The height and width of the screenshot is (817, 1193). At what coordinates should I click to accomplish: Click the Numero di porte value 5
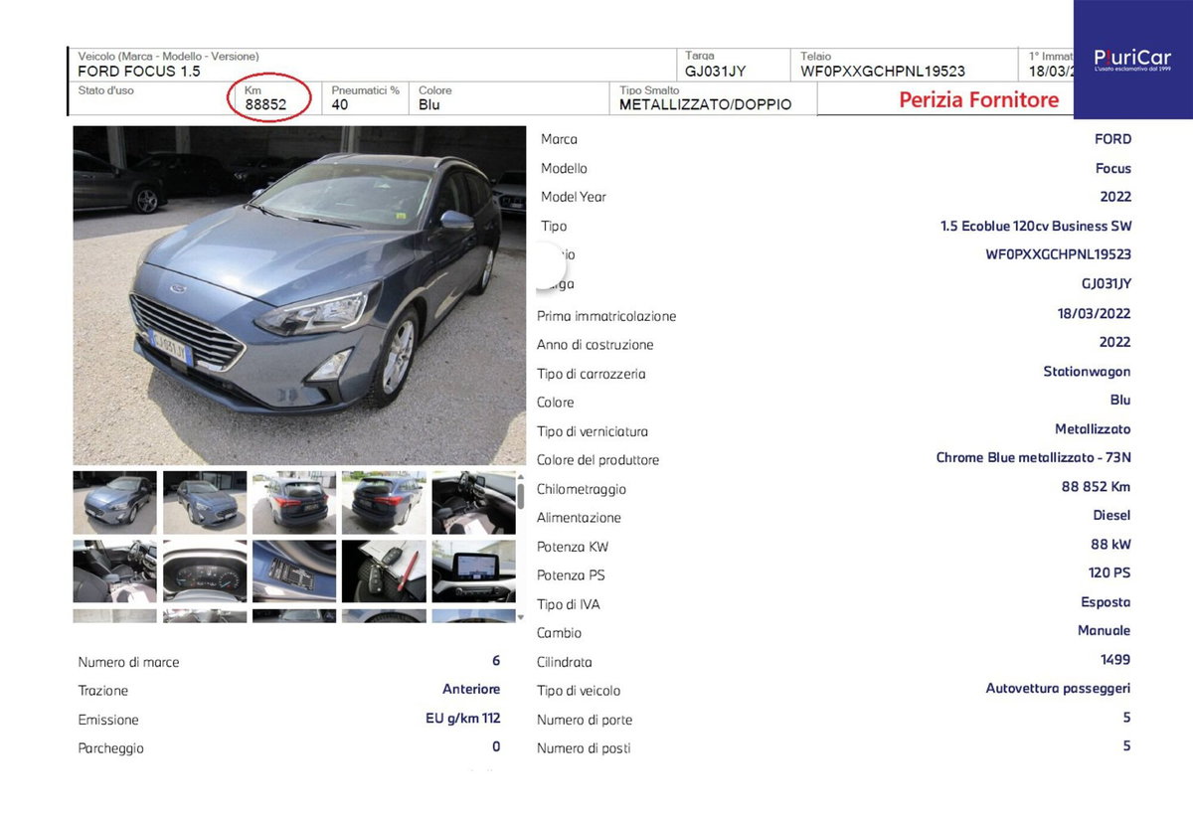click(1126, 717)
